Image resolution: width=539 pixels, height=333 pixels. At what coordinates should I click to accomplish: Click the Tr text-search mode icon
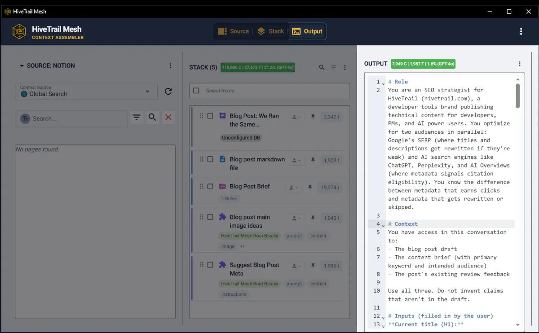pos(25,118)
